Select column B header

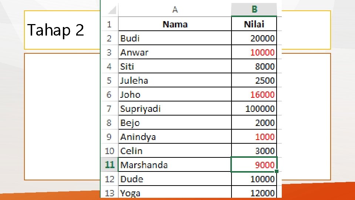click(254, 9)
